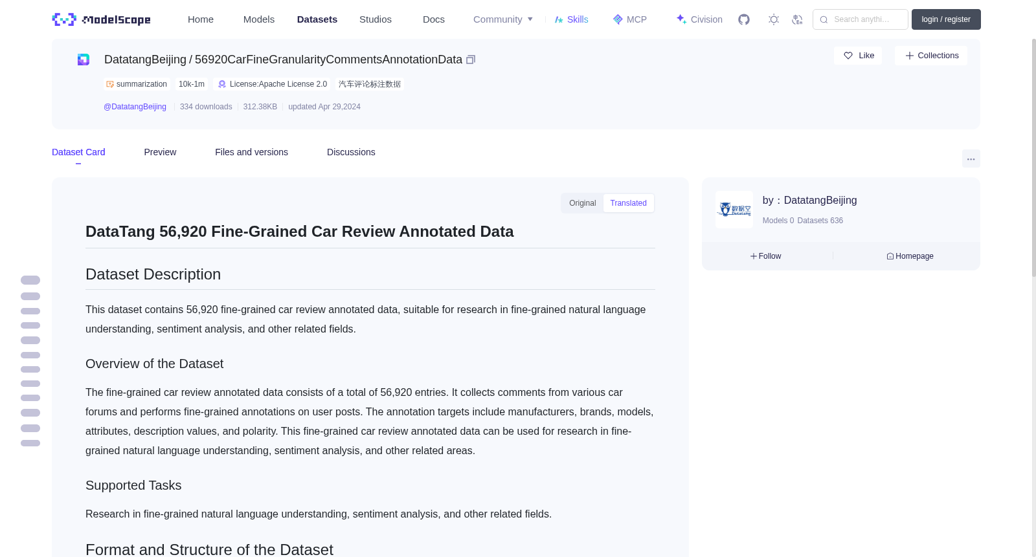This screenshot has height=557, width=1036.
Task: Go to the Home page
Action: point(201,19)
